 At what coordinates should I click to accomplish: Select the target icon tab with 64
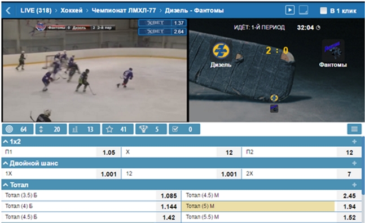click(x=17, y=129)
